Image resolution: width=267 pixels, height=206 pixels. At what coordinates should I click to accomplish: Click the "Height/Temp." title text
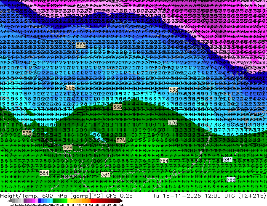click(19, 195)
